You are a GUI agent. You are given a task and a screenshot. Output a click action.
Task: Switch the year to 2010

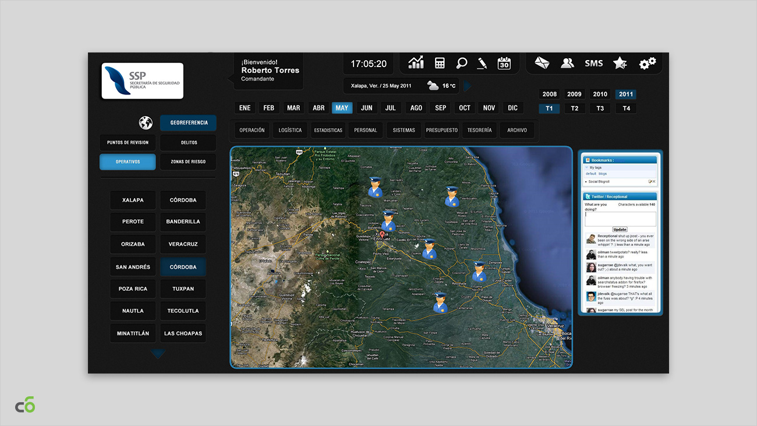click(600, 94)
